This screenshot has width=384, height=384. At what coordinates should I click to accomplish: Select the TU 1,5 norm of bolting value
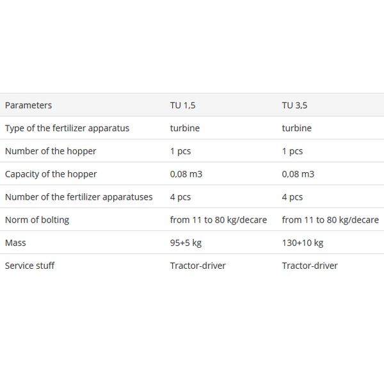(x=218, y=220)
